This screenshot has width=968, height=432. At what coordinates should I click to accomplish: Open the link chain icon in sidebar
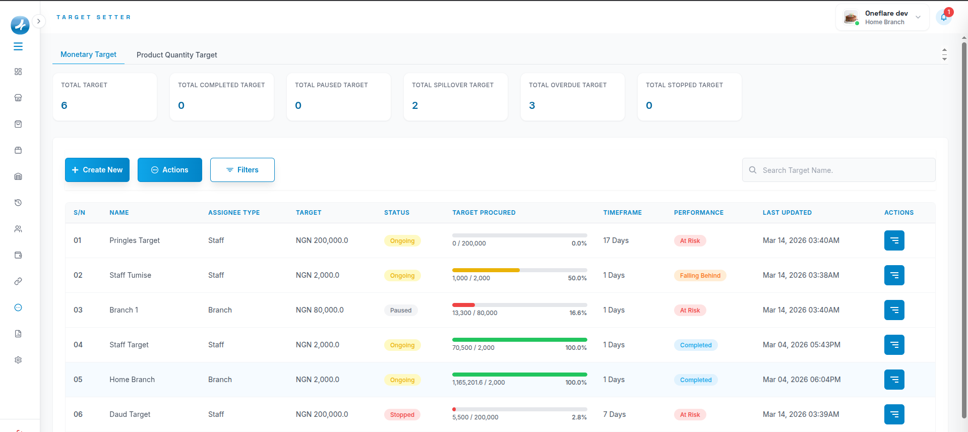pyautogui.click(x=18, y=281)
